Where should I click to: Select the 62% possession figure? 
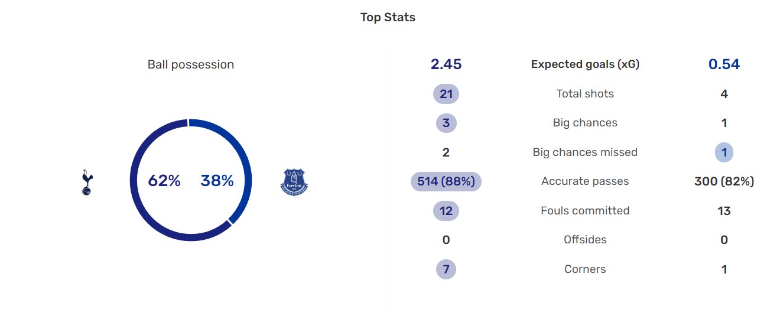click(x=164, y=181)
